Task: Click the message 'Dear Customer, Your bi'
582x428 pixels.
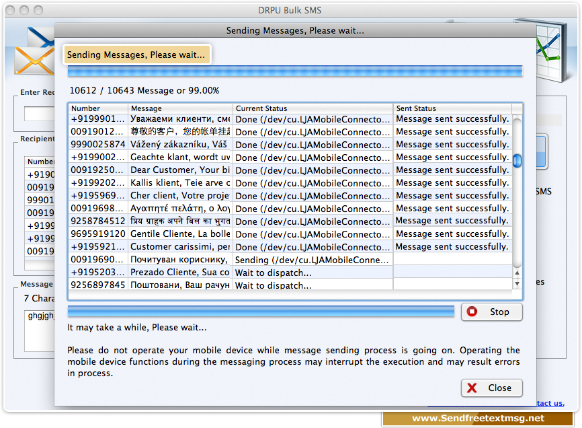Action: tap(180, 170)
